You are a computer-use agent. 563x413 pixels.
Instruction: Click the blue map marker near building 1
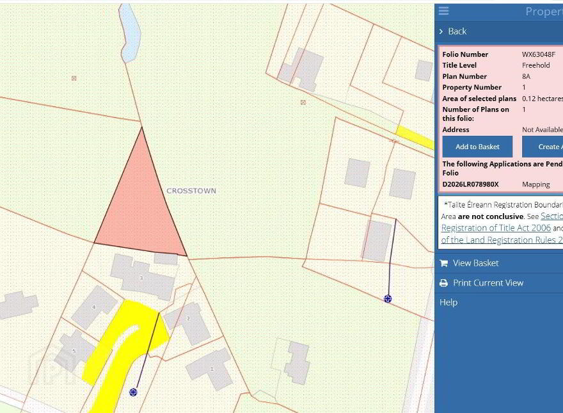click(133, 392)
